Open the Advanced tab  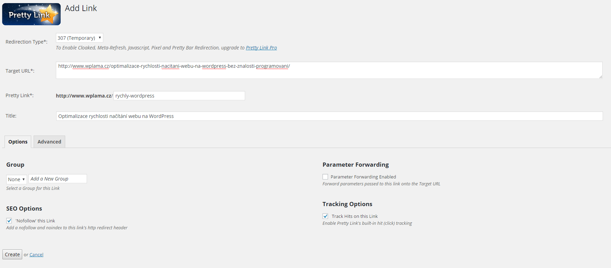(49, 142)
